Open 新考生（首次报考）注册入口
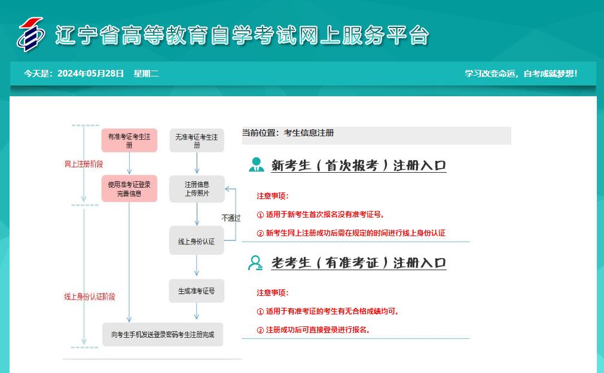The width and height of the screenshot is (604, 373). (357, 166)
